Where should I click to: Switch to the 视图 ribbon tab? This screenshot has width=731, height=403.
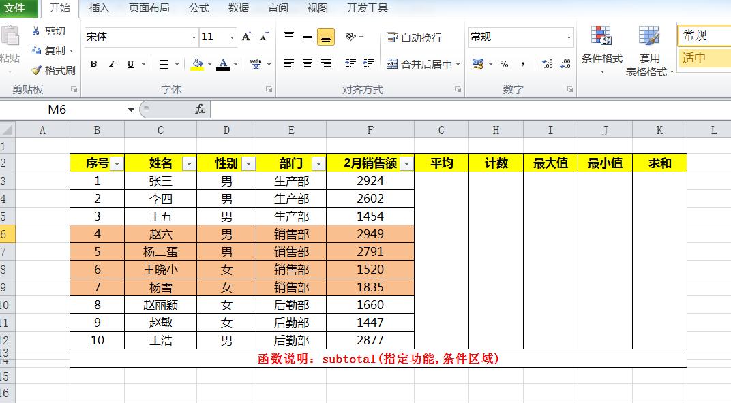pos(318,8)
